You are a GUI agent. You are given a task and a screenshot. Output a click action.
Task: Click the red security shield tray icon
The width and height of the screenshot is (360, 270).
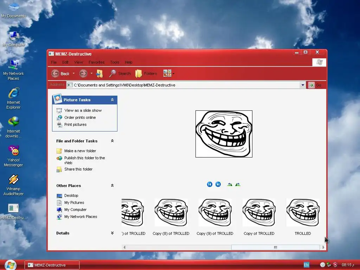[335, 265]
